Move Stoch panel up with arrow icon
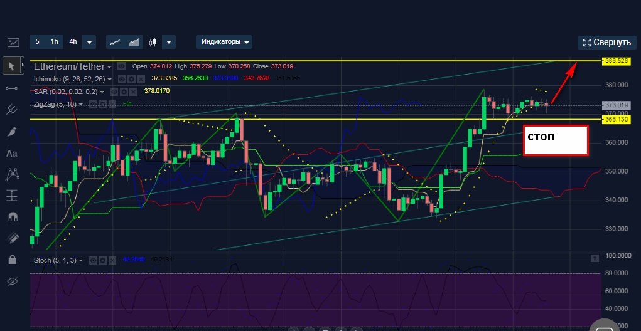This screenshot has height=331, width=641. tap(595, 258)
